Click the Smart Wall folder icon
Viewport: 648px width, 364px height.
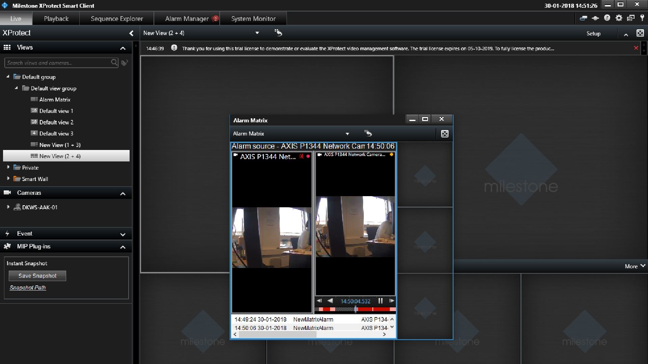pyautogui.click(x=17, y=179)
